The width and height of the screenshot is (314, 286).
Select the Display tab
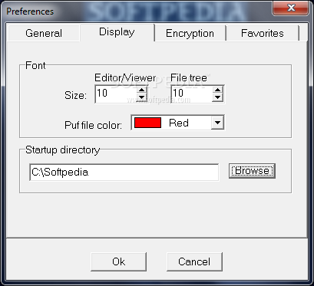pyautogui.click(x=117, y=32)
